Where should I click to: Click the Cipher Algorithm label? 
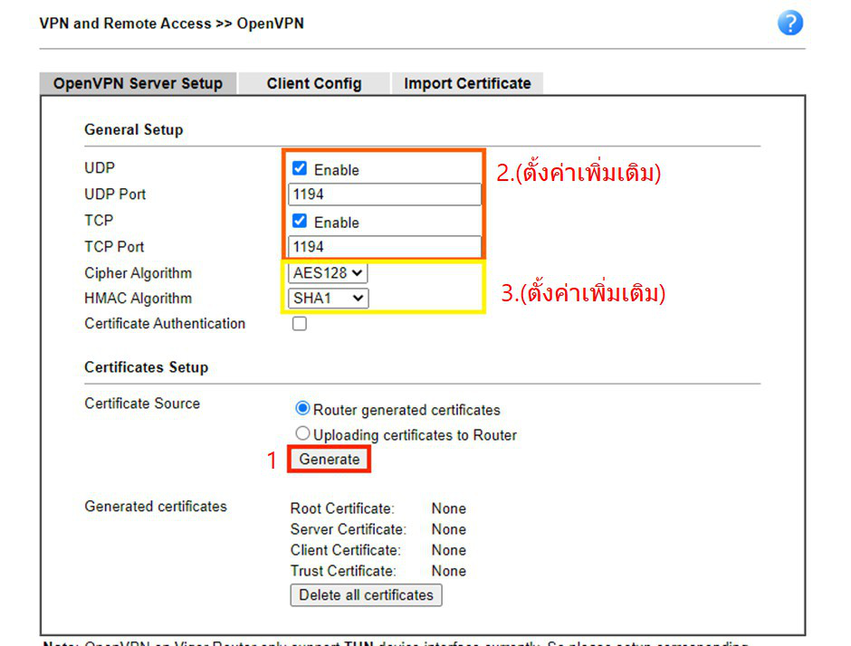click(x=138, y=273)
